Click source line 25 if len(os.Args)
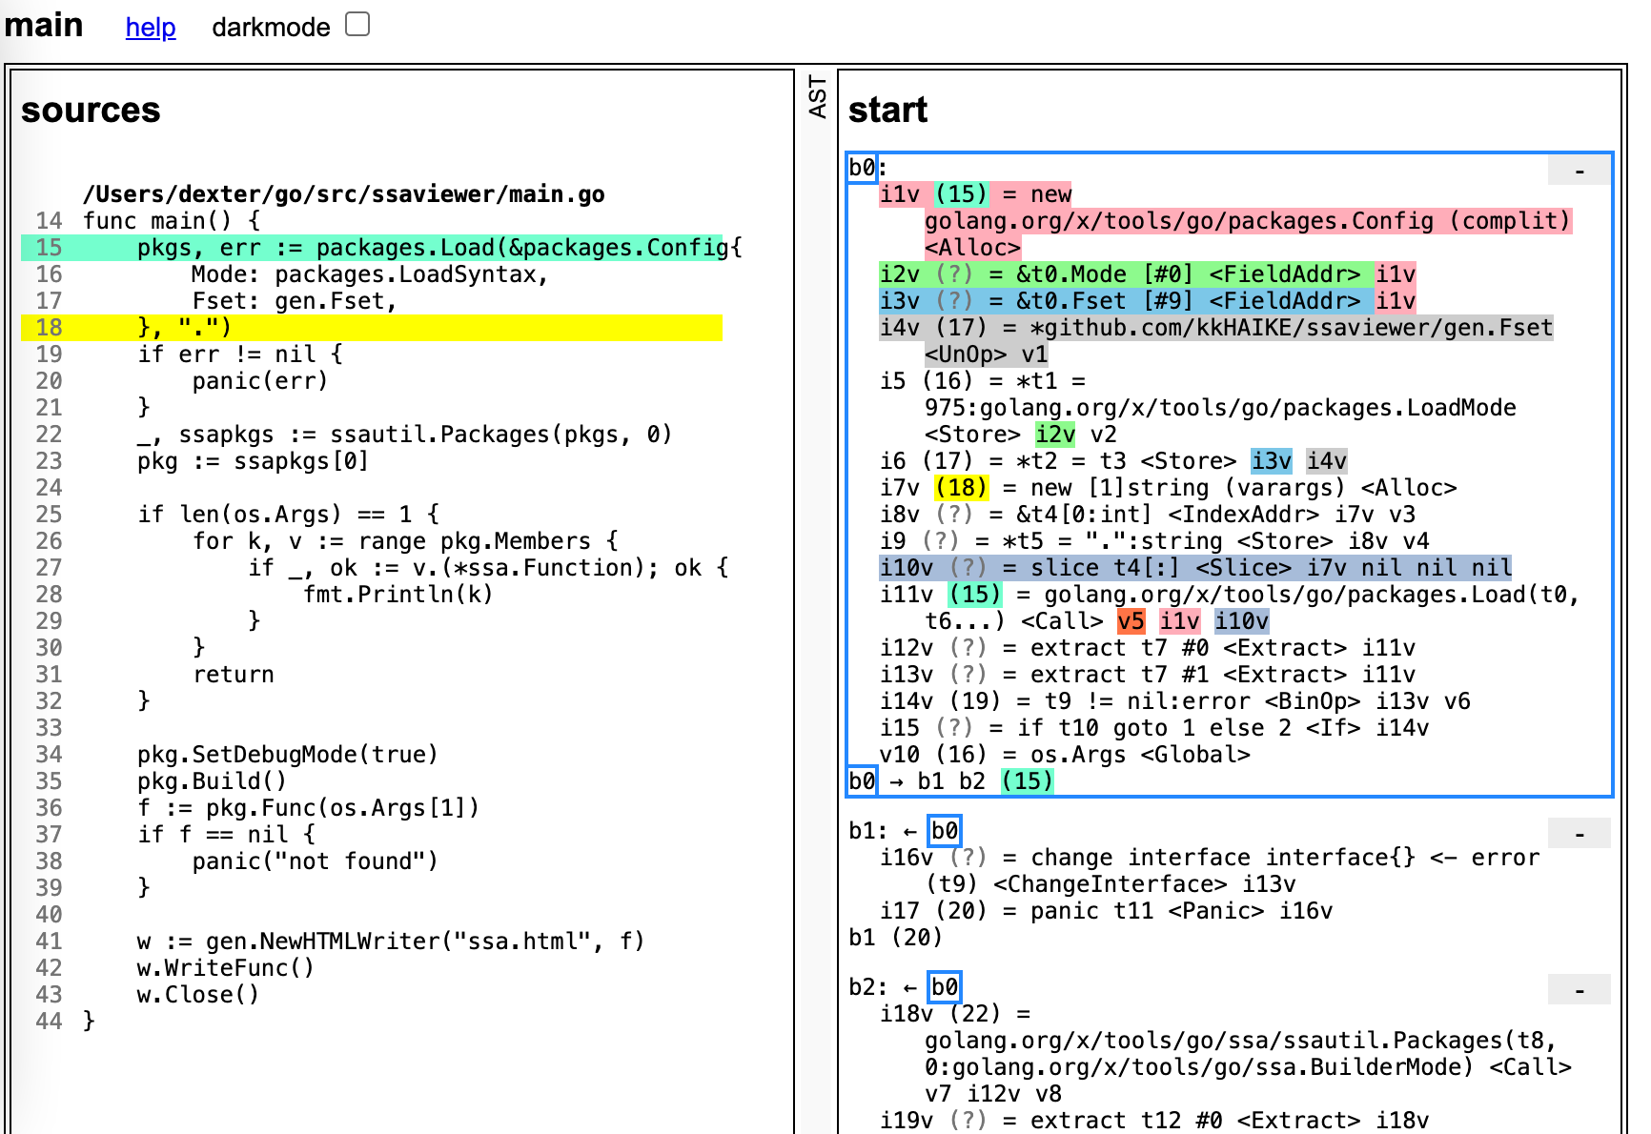Image resolution: width=1651 pixels, height=1134 pixels. tap(288, 515)
